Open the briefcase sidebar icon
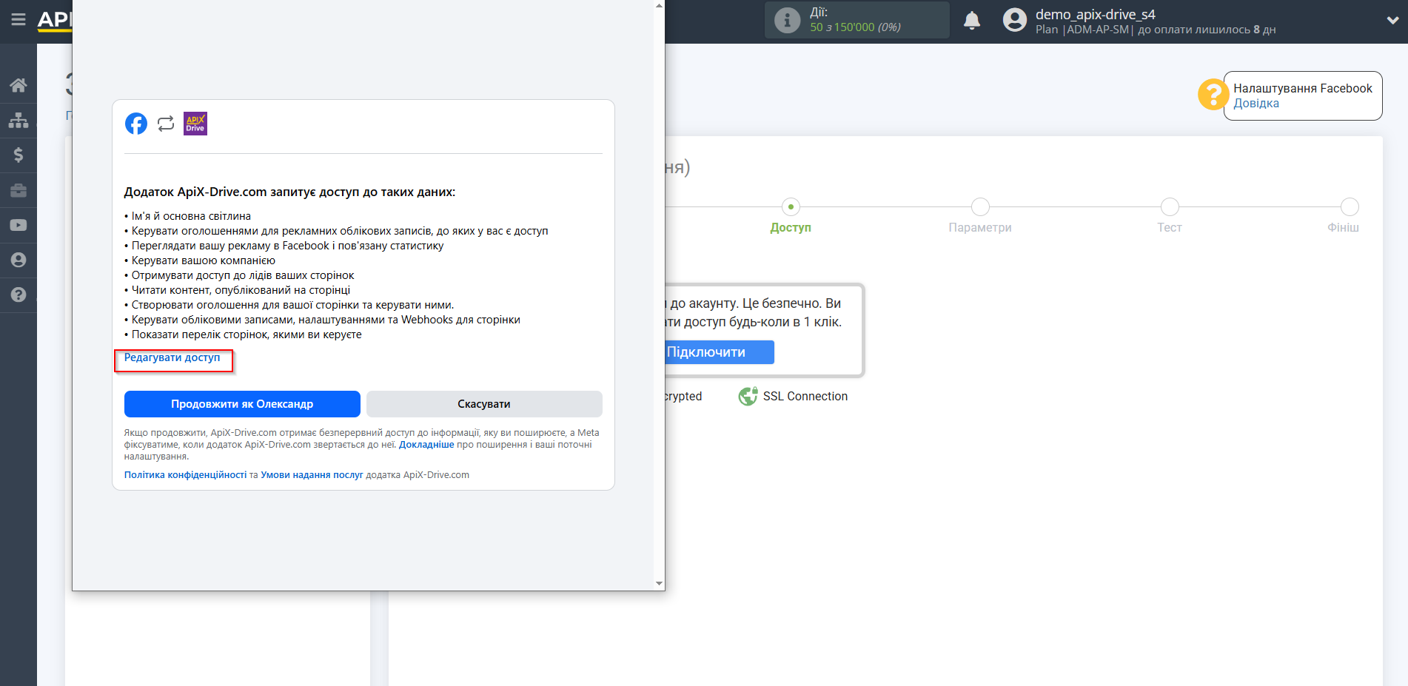This screenshot has height=686, width=1408. (x=19, y=190)
